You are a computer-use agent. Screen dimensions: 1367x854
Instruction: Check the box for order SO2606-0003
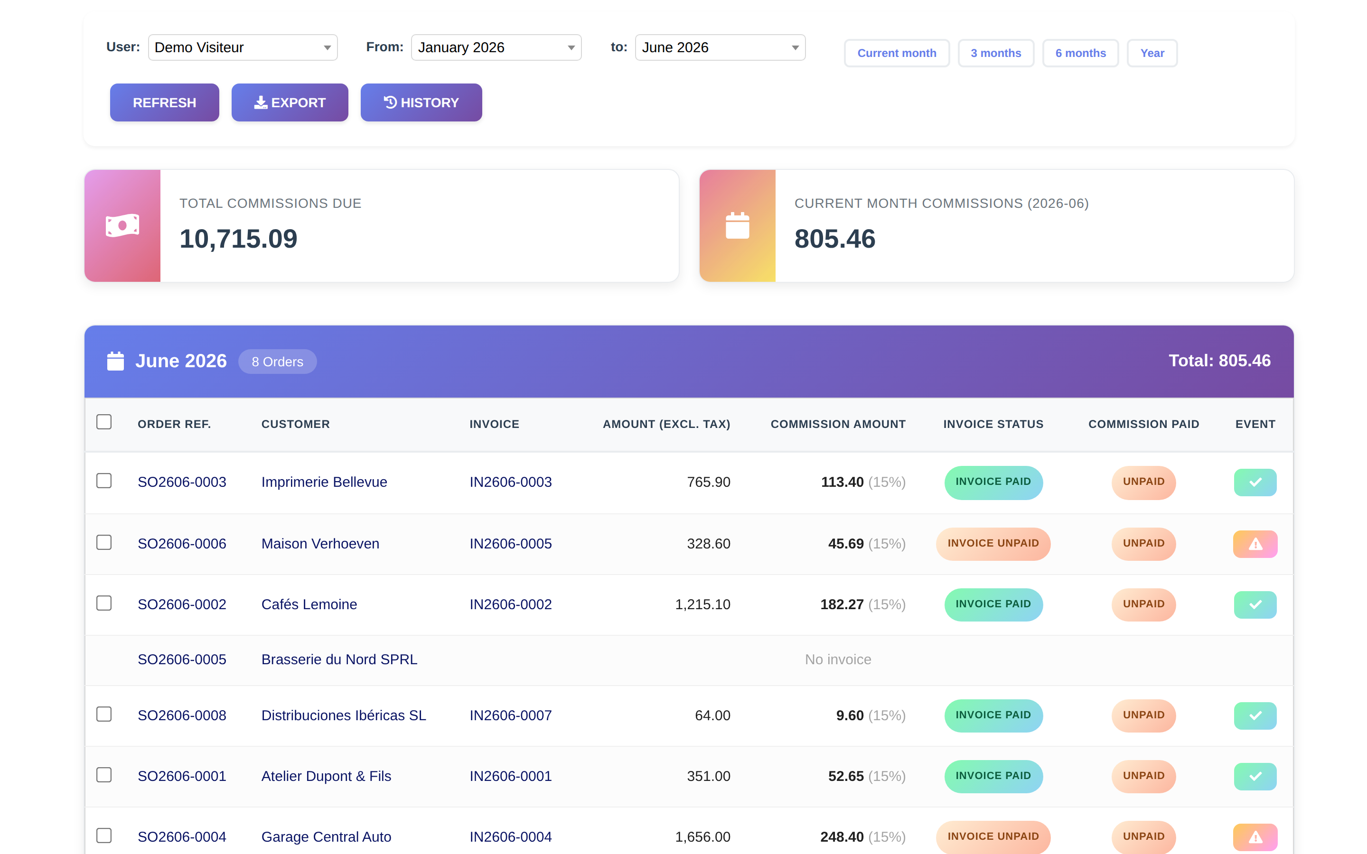point(104,481)
